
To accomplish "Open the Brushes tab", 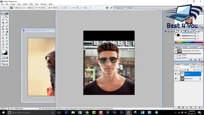I will click(x=130, y=8).
